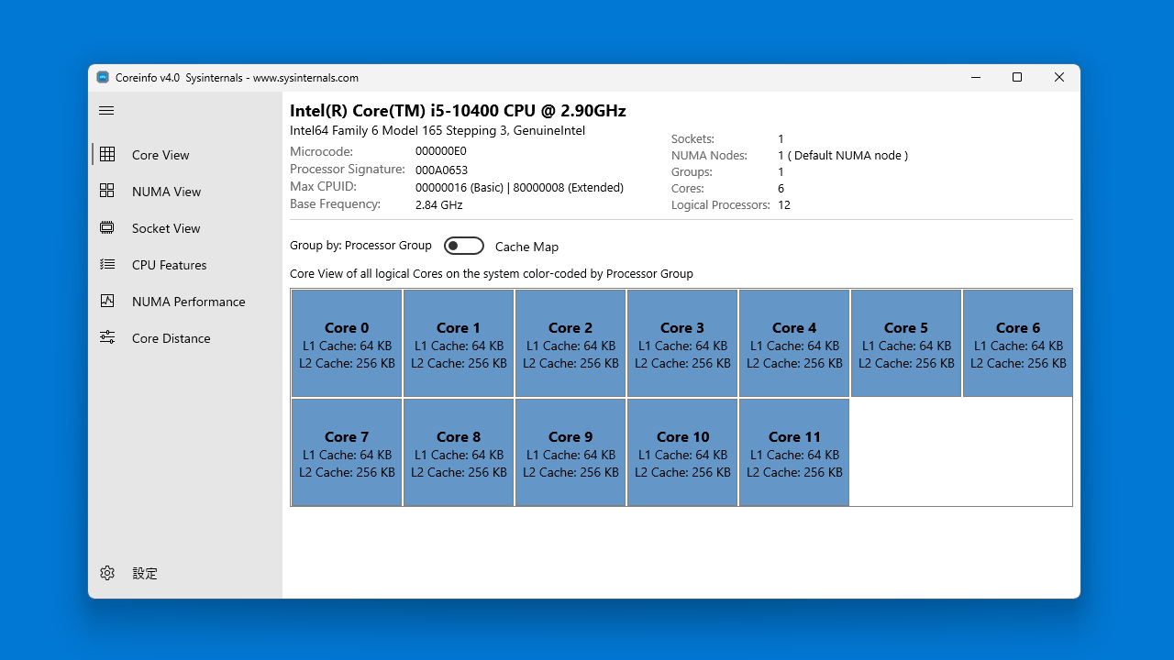1174x660 pixels.
Task: Switch to the NUMA View page
Action: pyautogui.click(x=166, y=191)
